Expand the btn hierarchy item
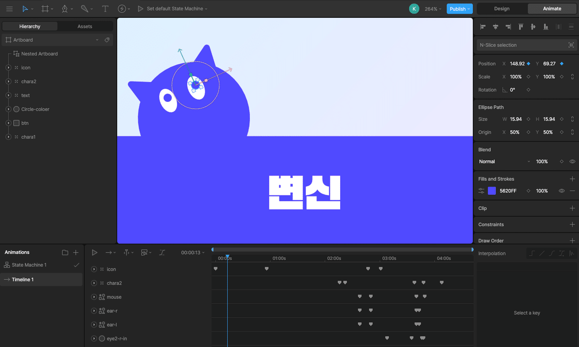Image resolution: width=579 pixels, height=347 pixels. tap(9, 123)
